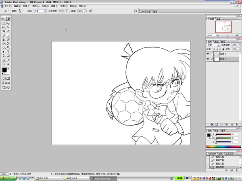Screen dimensions: 242x181
Task: Swap foreground and background colors
Action: 8,68
